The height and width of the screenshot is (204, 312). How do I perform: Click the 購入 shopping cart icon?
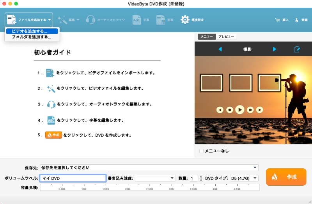278,20
